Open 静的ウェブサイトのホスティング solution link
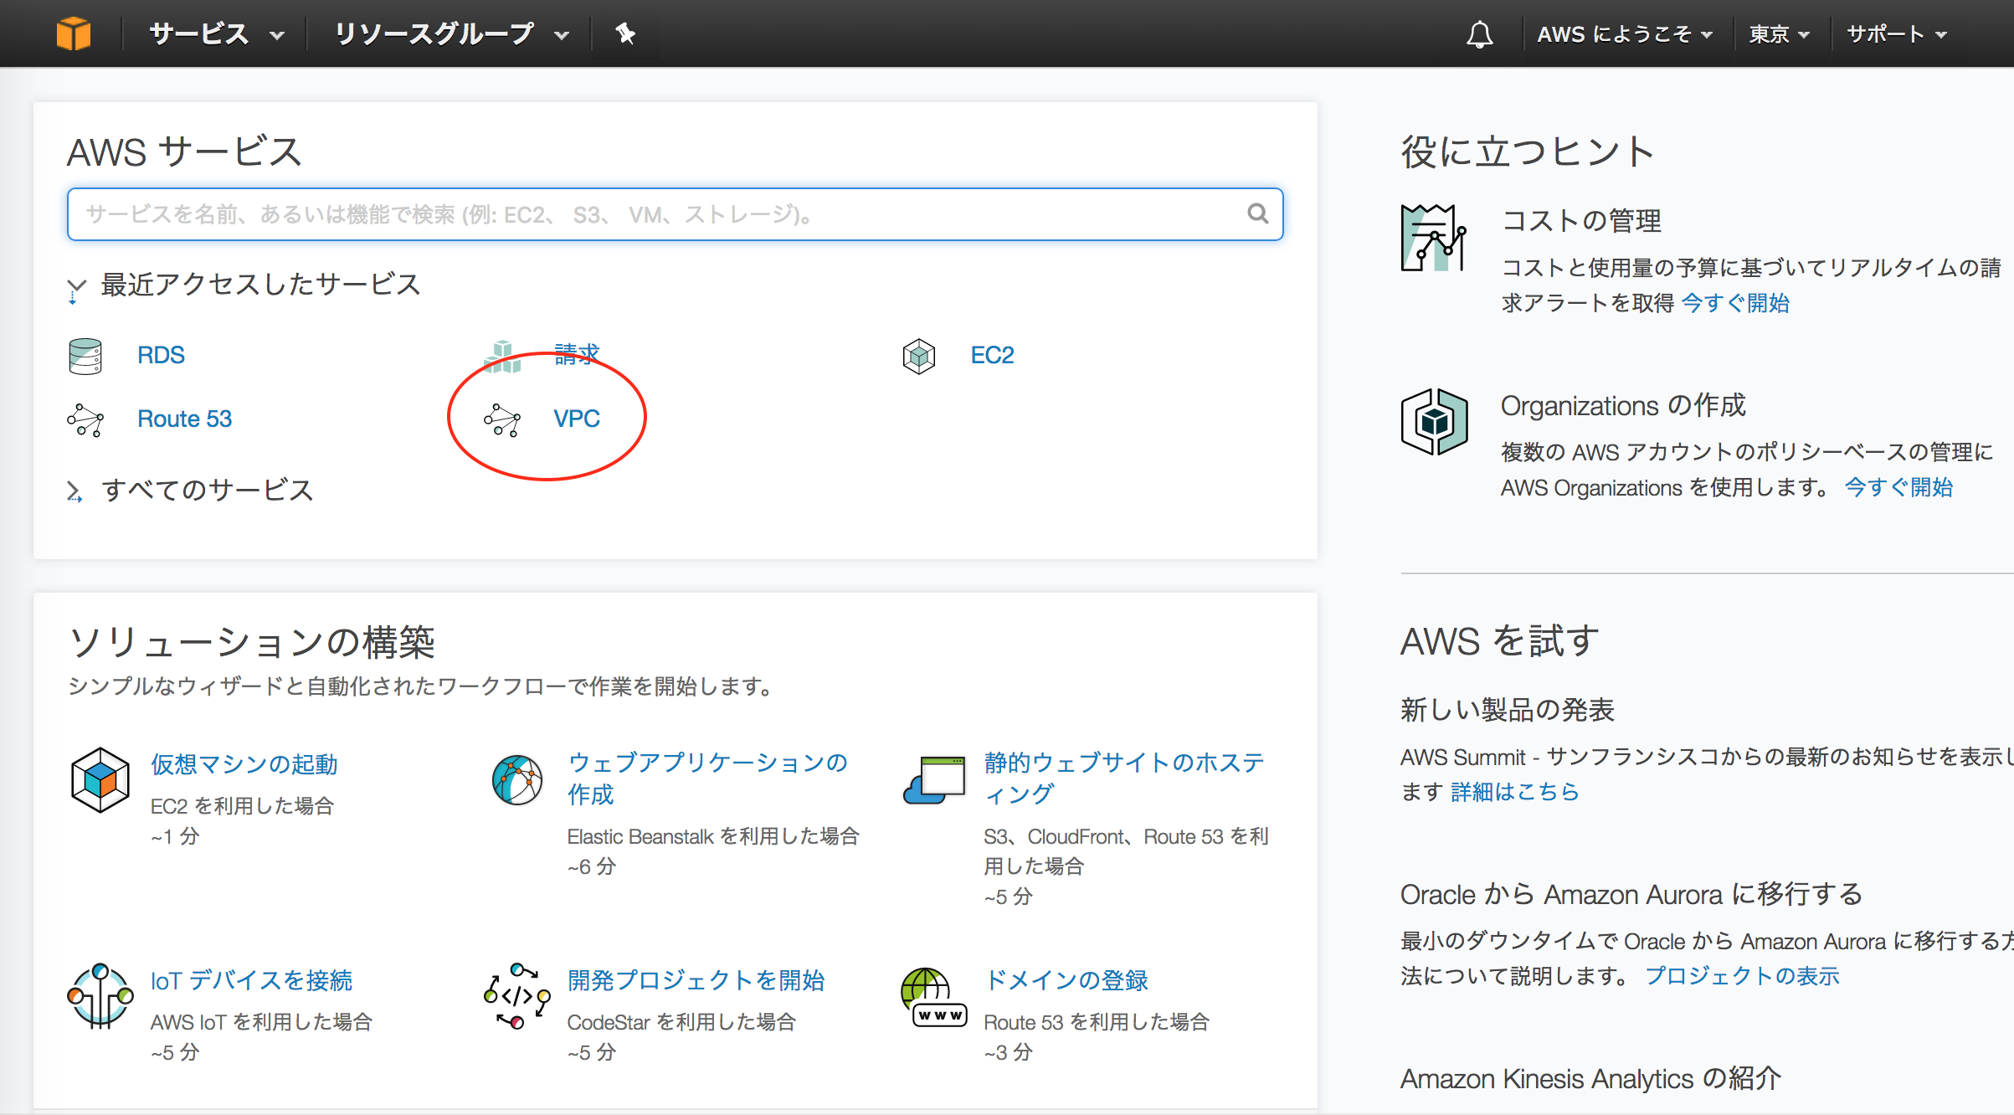Screen dimensions: 2014x1115 pos(1124,778)
